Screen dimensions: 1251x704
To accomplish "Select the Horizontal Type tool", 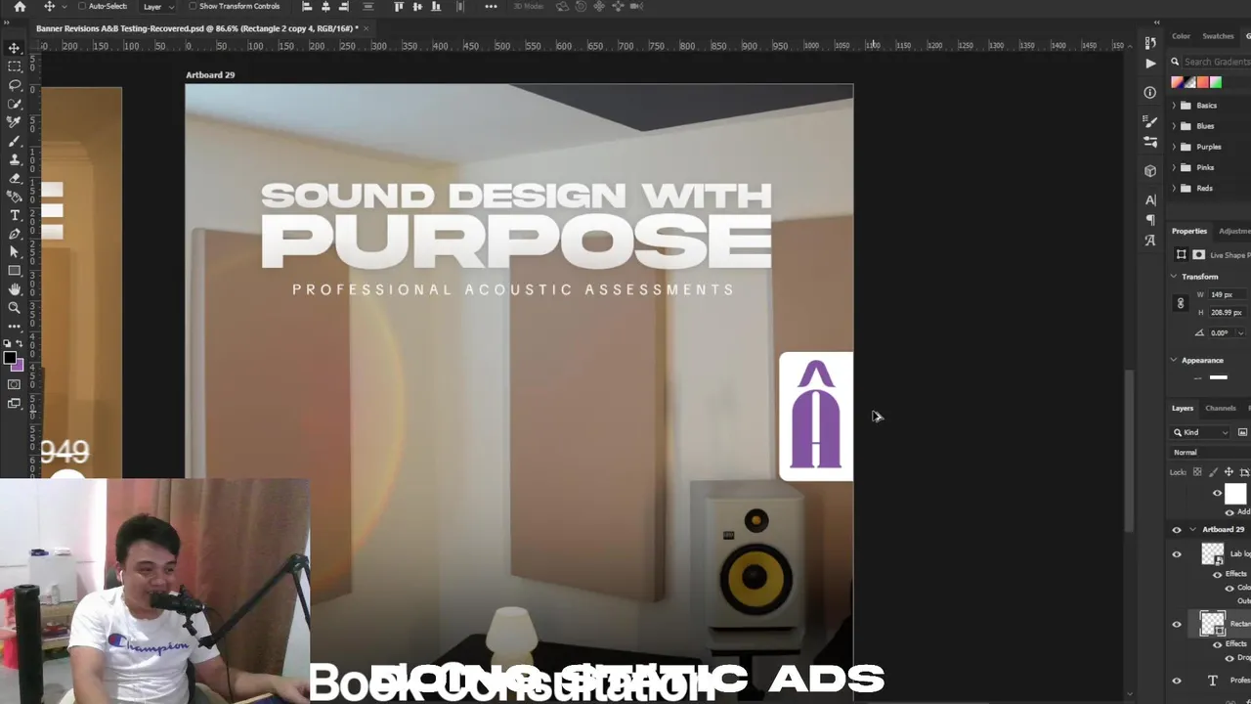I will tap(14, 215).
